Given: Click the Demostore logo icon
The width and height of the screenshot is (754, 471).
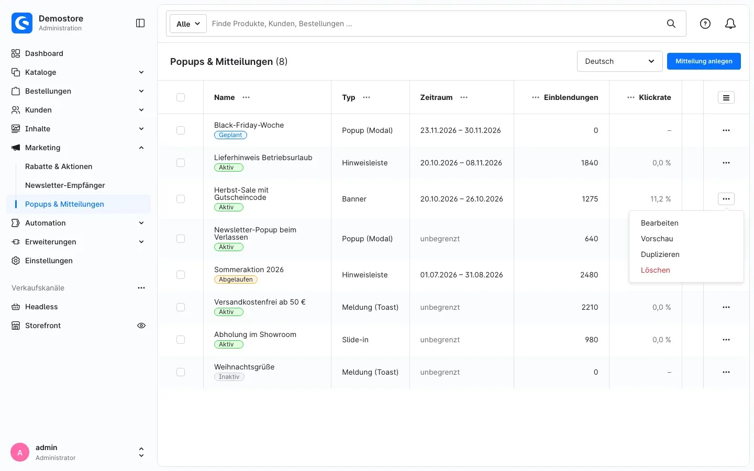Looking at the screenshot, I should [22, 23].
